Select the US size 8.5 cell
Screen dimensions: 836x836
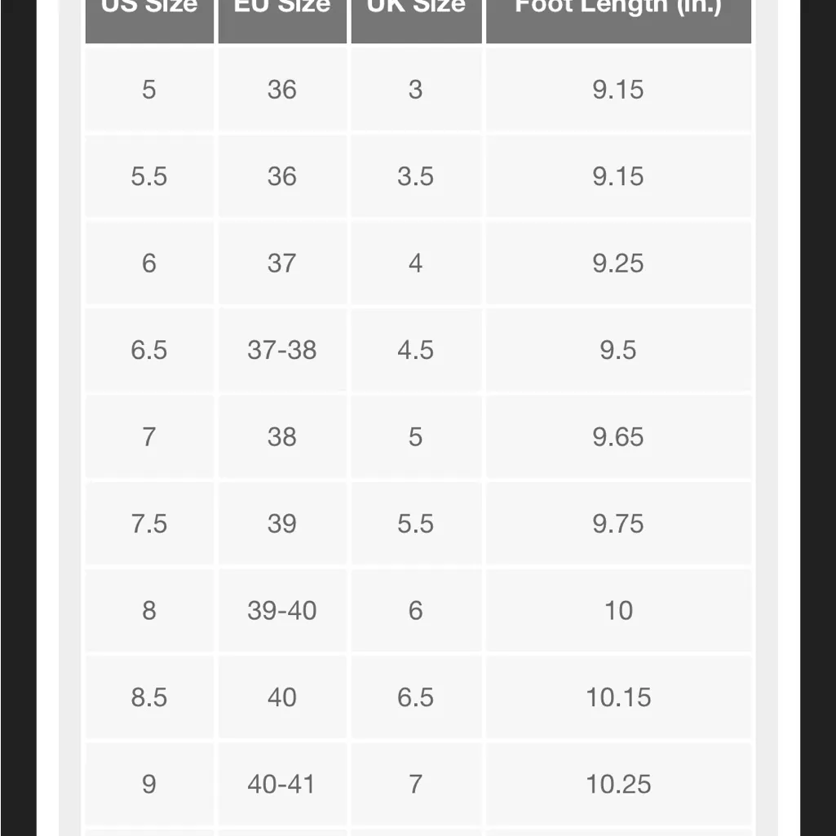[x=149, y=697]
